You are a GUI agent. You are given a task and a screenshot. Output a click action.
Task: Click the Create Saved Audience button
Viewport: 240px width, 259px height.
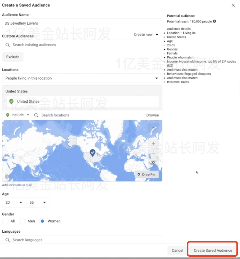(x=212, y=250)
